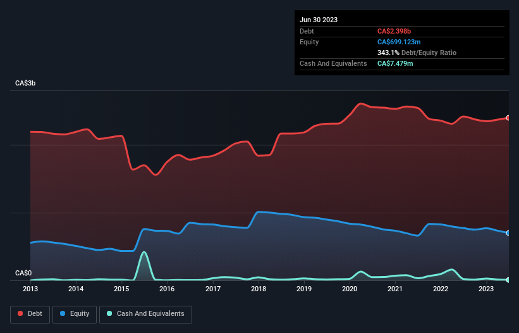This screenshot has width=519, height=333.
Task: Click the Debt row label in tooltip
Action: click(x=307, y=31)
